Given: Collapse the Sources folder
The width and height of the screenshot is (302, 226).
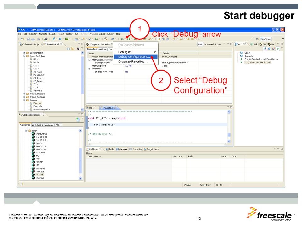Looking at the screenshot, I should (x=24, y=100).
